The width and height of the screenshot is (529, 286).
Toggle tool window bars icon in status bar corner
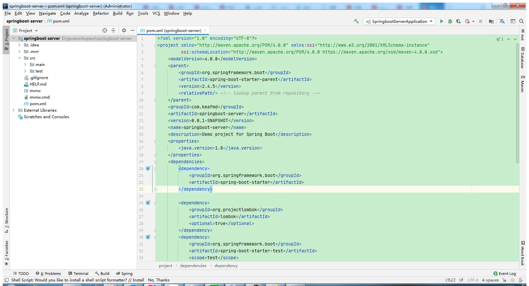(x=6, y=280)
